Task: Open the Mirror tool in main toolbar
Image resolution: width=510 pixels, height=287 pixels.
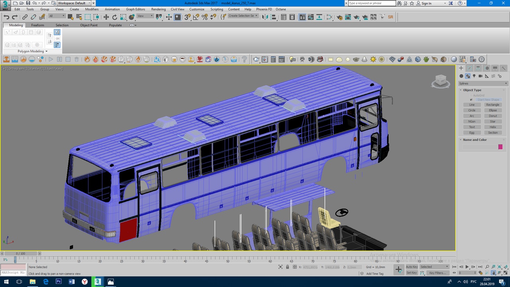Action: (x=265, y=17)
